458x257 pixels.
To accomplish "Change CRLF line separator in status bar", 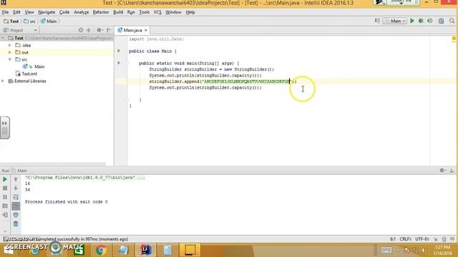I will click(405, 239).
